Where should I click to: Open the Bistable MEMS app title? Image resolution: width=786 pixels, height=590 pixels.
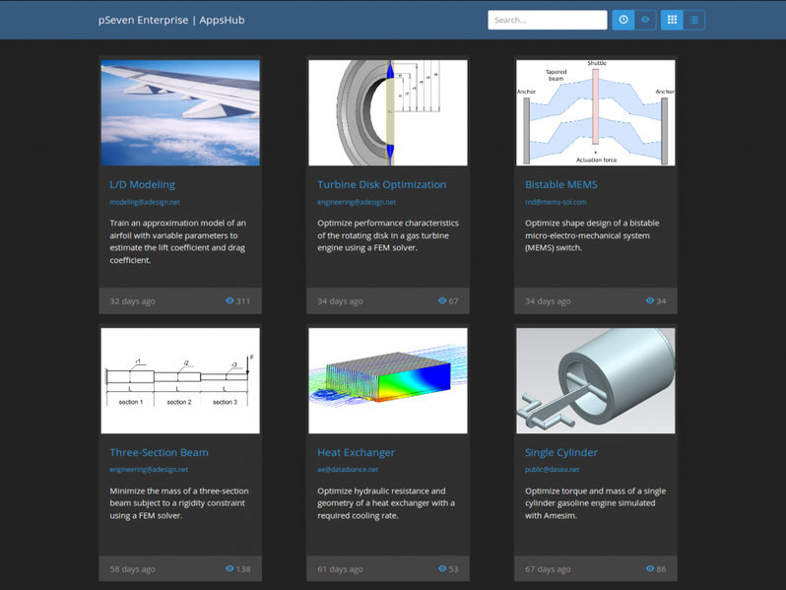[560, 184]
